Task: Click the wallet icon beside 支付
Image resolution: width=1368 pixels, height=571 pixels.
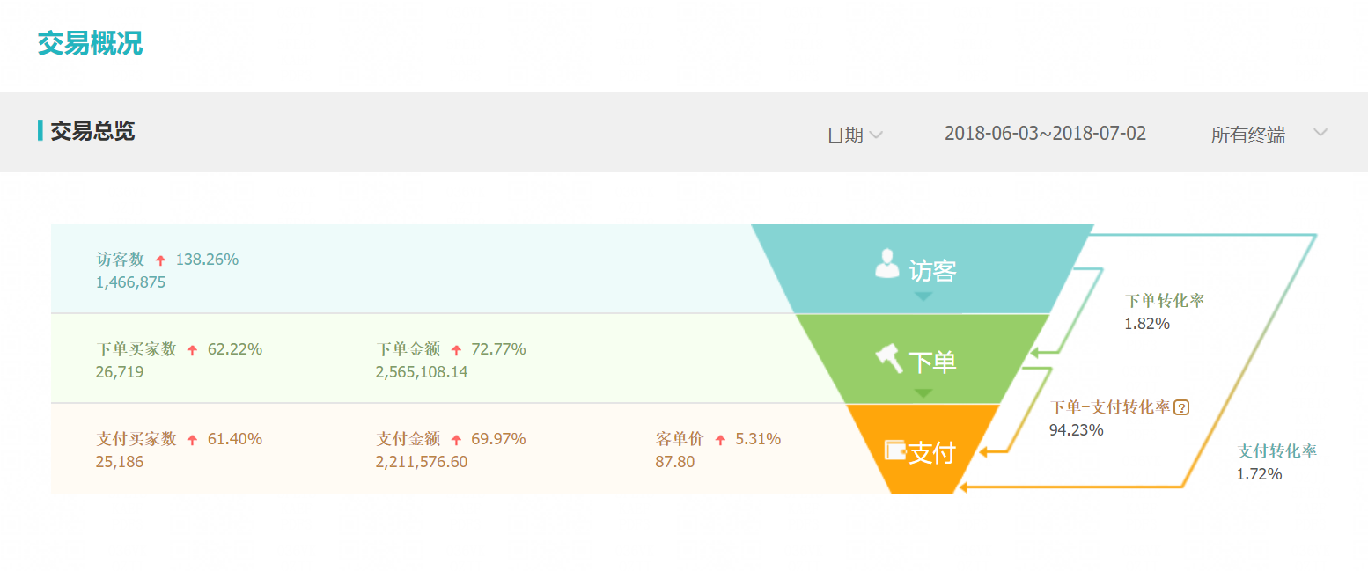Action: point(895,450)
